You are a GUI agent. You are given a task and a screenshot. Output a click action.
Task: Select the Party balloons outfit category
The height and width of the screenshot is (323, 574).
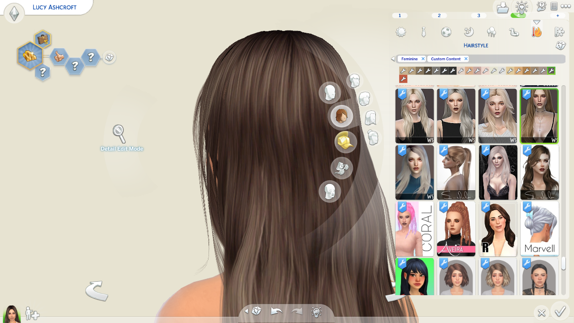[491, 32]
